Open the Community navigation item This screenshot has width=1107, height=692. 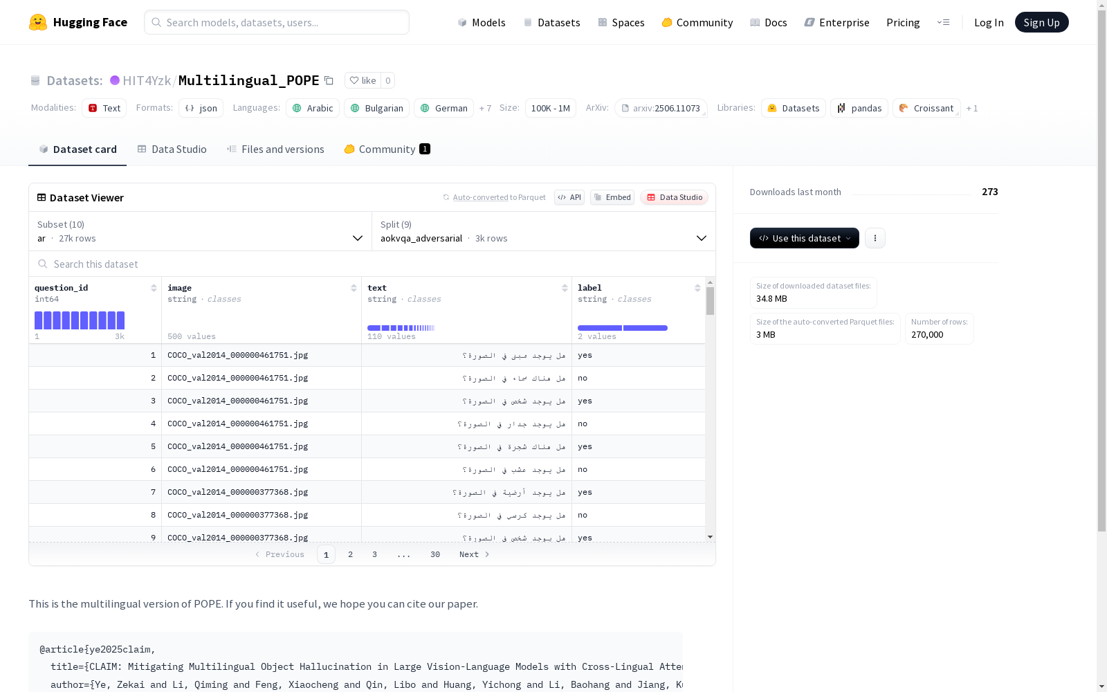coord(697,22)
